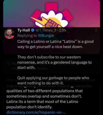Screen dimensions: 103x115
Task: Click paragraph 'Quit applying our garbage'
Action: pos(53,80)
